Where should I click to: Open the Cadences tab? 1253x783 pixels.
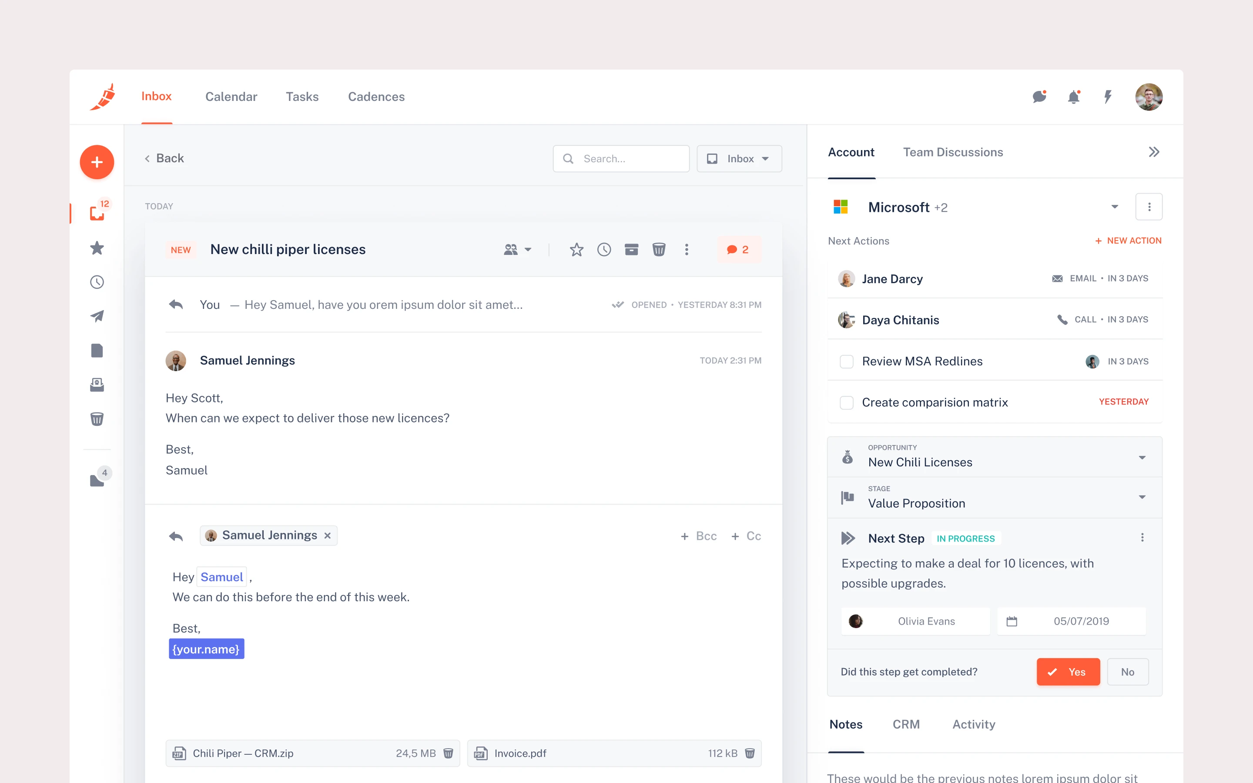(376, 97)
